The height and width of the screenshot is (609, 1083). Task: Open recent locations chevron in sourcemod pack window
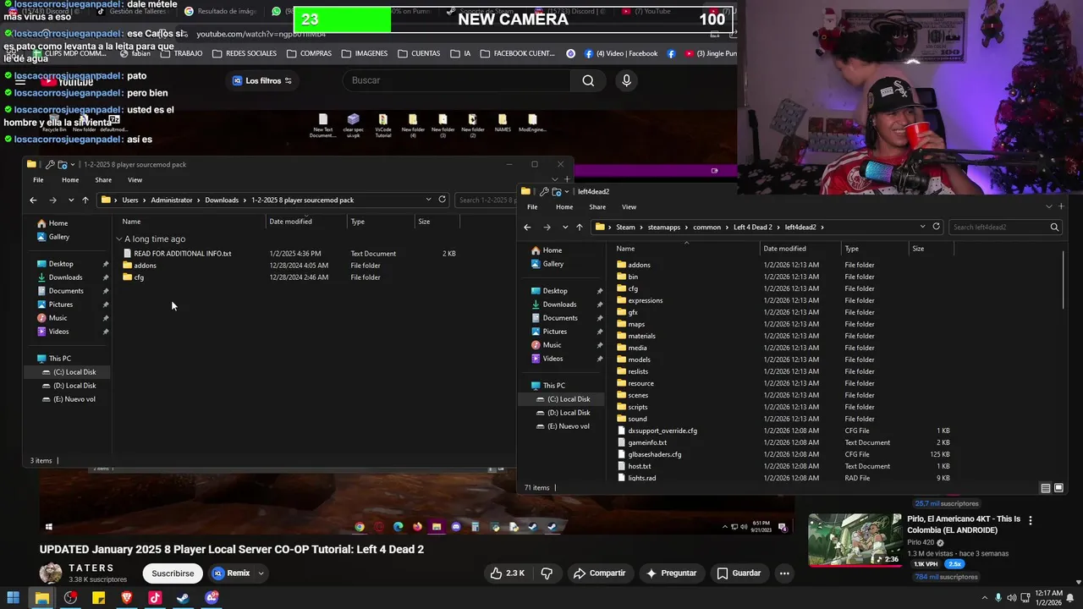tap(71, 200)
